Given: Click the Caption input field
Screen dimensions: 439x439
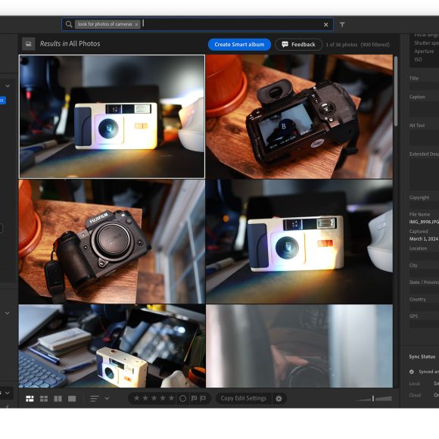Looking at the screenshot, I should pyautogui.click(x=424, y=109).
